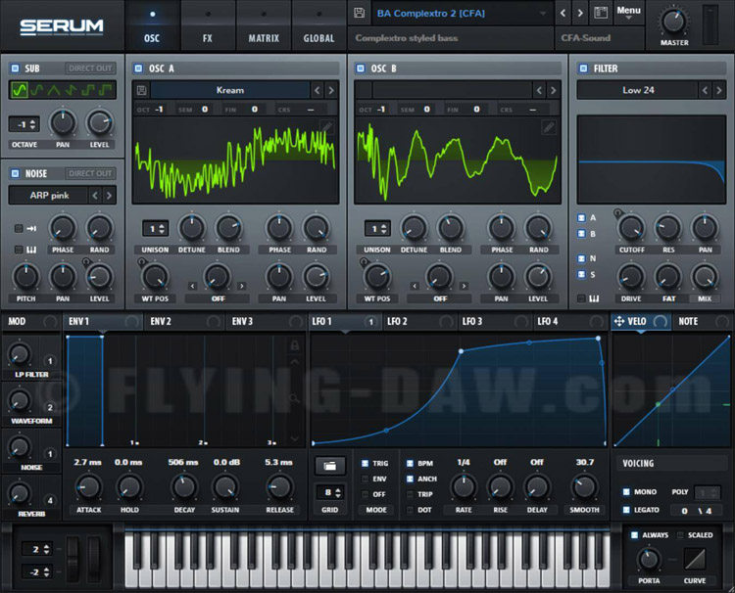Open the OSC A wavetable edit pencil
The height and width of the screenshot is (593, 735).
pyautogui.click(x=326, y=126)
